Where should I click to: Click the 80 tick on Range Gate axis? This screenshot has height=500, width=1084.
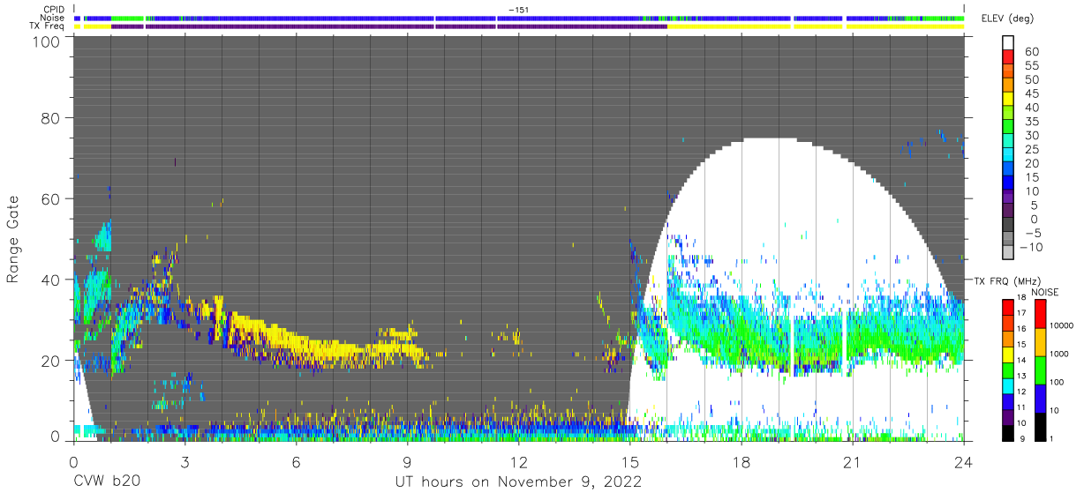click(x=50, y=118)
